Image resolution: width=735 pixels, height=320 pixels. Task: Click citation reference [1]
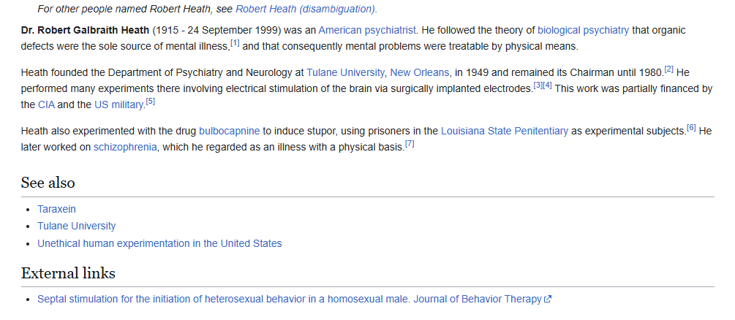235,44
